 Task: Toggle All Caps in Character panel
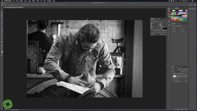pyautogui.click(x=156, y=30)
